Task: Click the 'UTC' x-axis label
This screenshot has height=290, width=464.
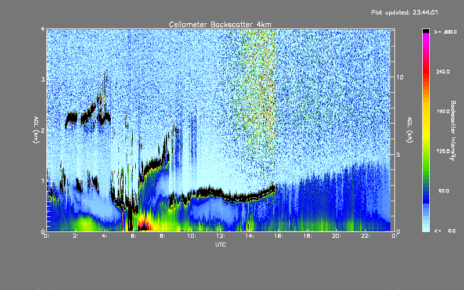Action: (x=220, y=244)
